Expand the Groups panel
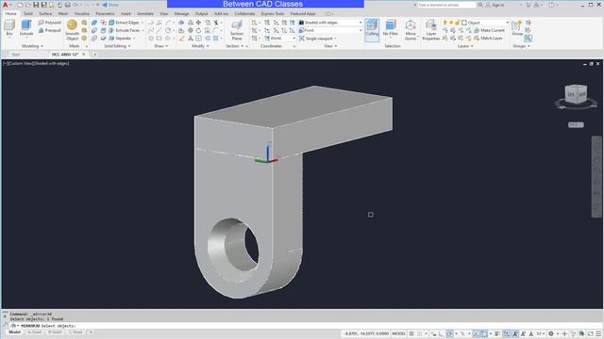The image size is (604, 339). [522, 46]
